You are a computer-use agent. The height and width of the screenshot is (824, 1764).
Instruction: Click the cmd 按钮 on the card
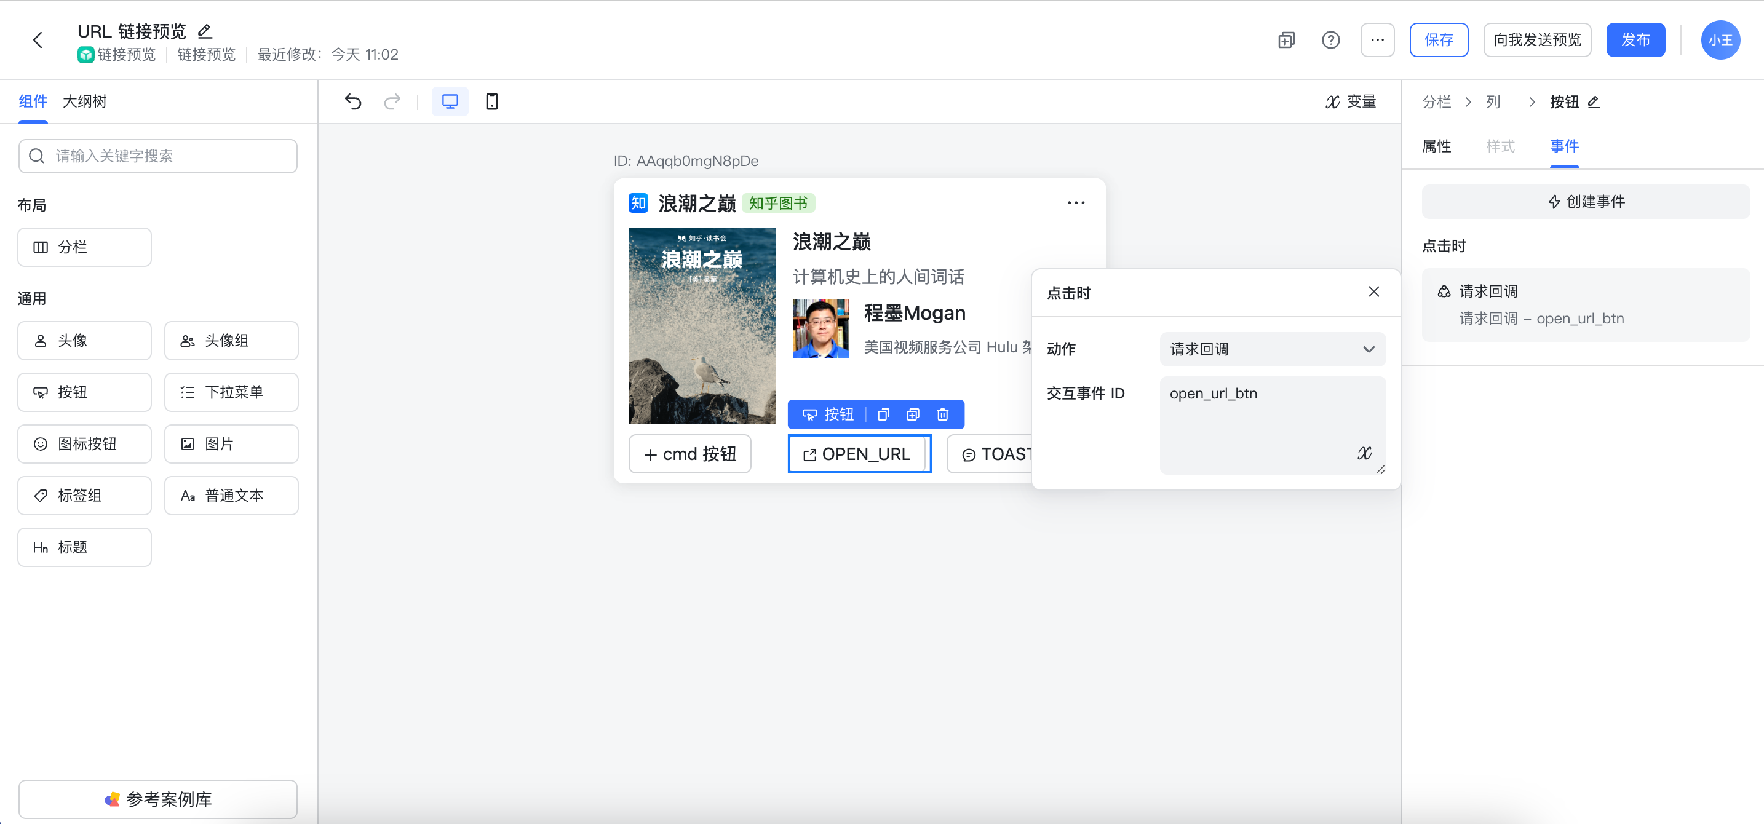point(689,454)
